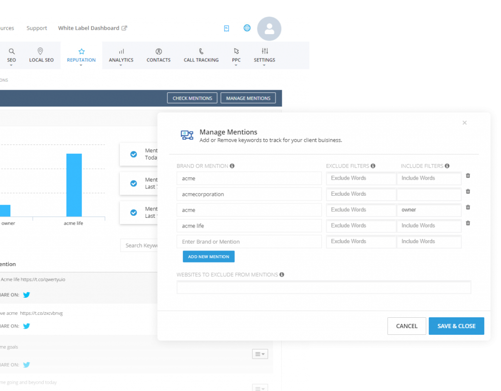The height and width of the screenshot is (391, 501).
Task: Click the Local SEO map pin icon
Action: coord(40,51)
